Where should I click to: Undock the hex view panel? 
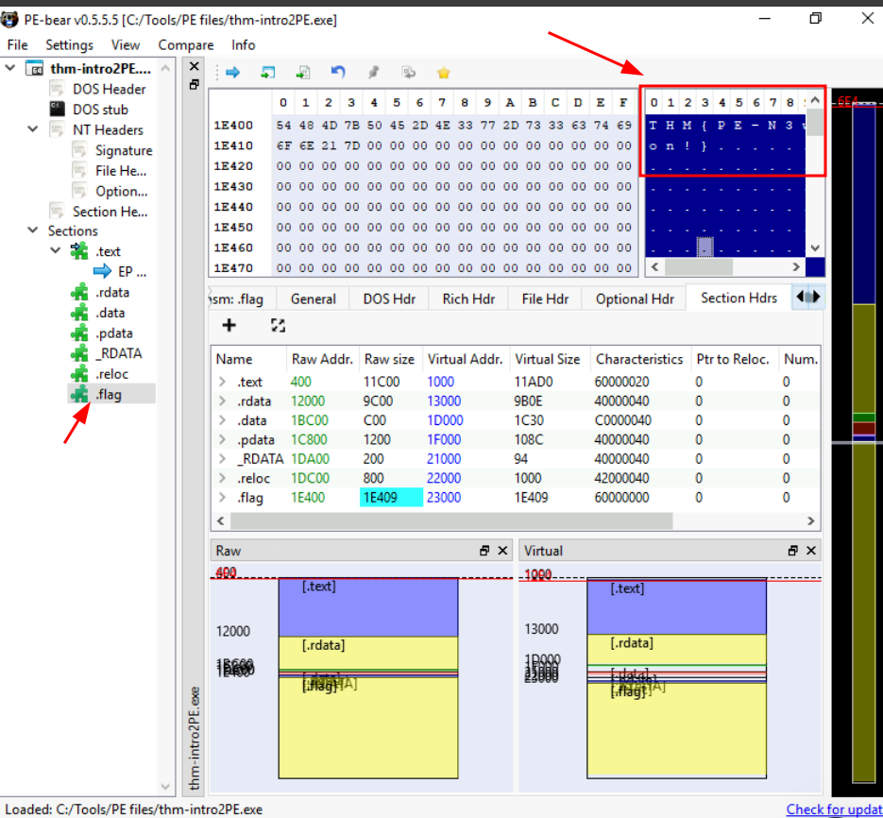click(195, 84)
